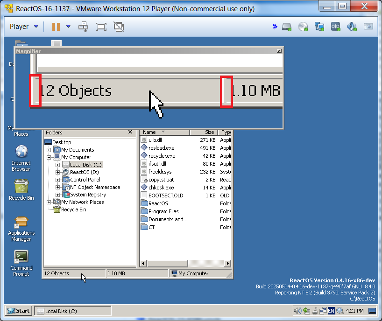Select ulib.dll file
Viewport: 382px width, 321px height.
pos(155,140)
